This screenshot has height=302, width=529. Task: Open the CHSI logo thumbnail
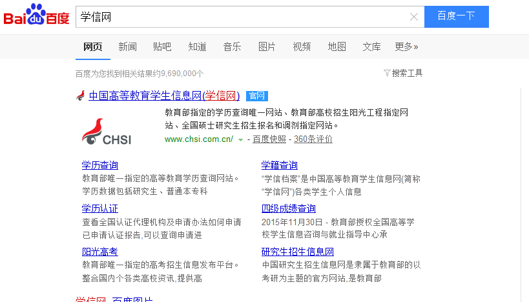pos(107,132)
